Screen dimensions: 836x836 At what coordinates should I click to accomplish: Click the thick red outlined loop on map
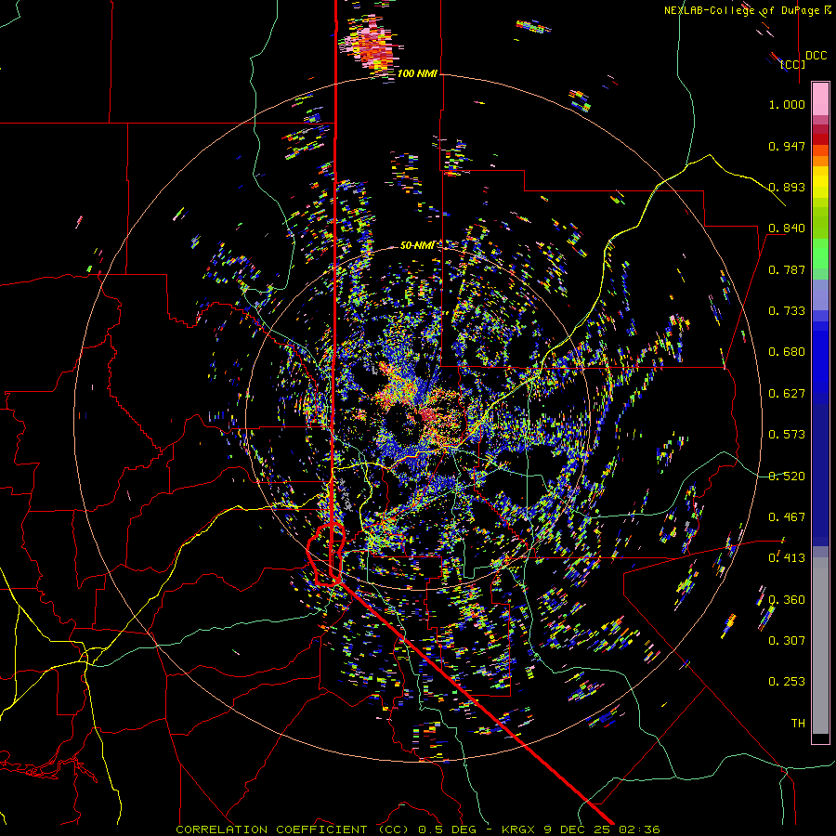326,555
